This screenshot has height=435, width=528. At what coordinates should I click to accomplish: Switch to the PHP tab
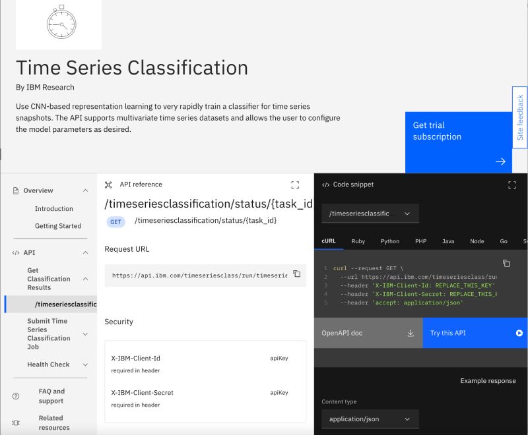pyautogui.click(x=420, y=241)
